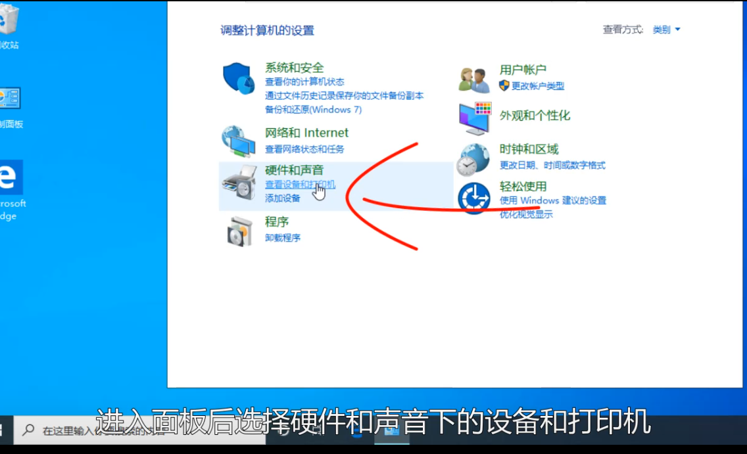Open 外观和个性化 heading
The width and height of the screenshot is (747, 454).
point(535,115)
